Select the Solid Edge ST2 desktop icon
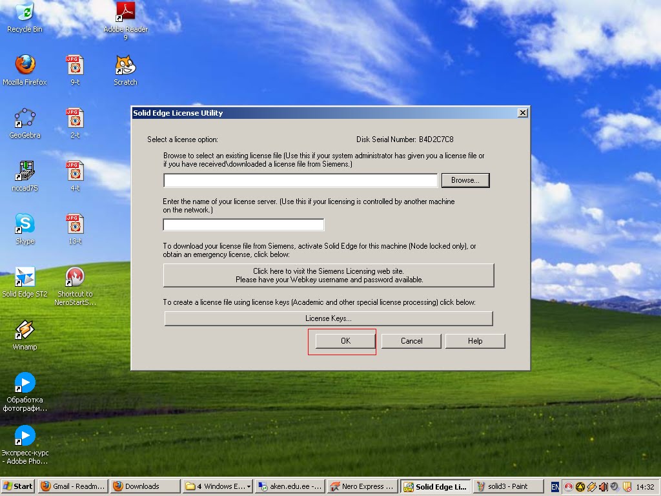Screen dimensions: 661x496 (25, 282)
